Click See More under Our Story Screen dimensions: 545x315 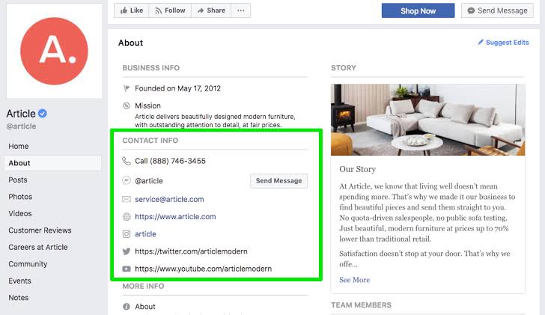click(x=355, y=280)
